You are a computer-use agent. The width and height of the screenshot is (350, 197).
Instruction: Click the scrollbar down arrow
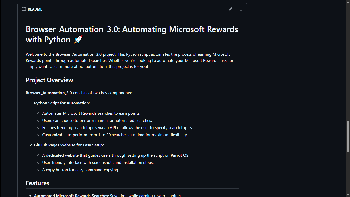point(348,195)
